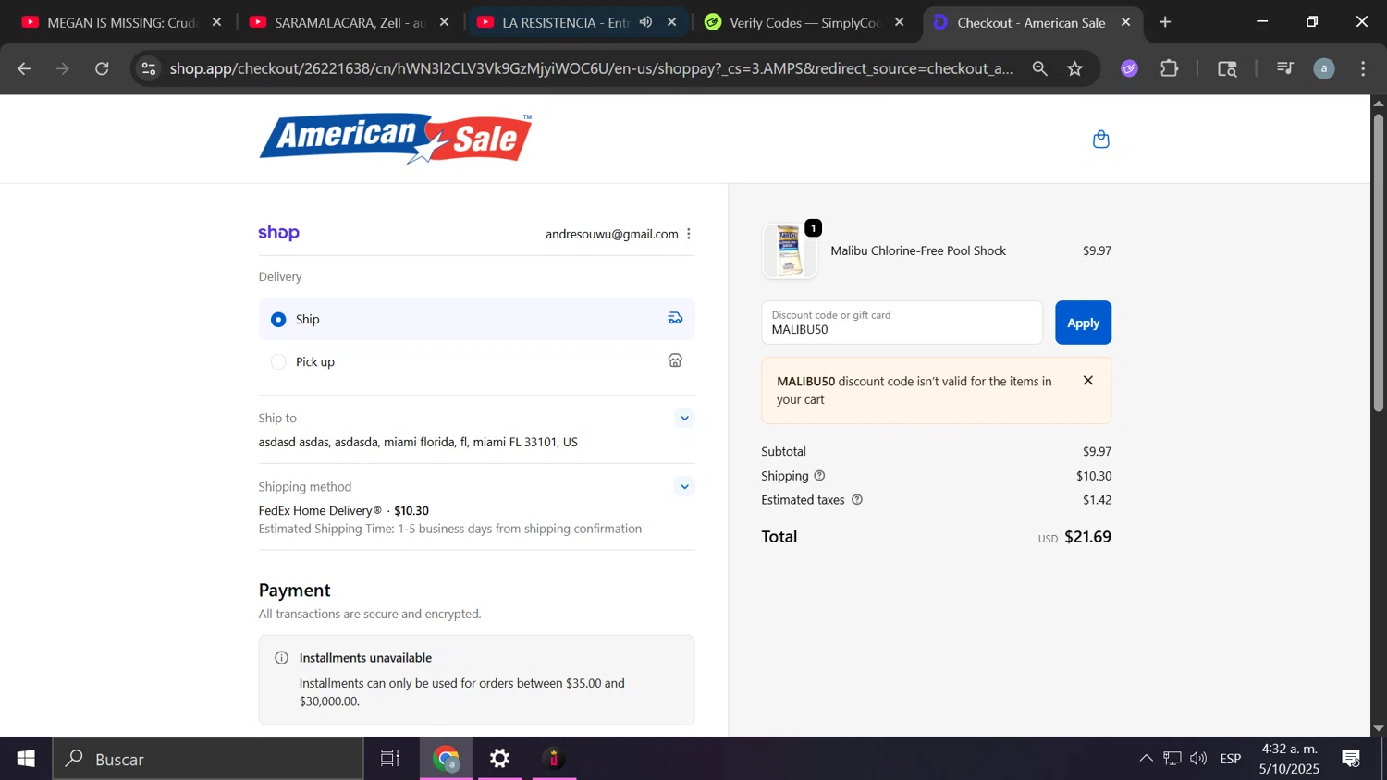Screen dimensions: 1387x780
Task: Click the andresouwu@gmail.com email text
Action: tap(612, 234)
